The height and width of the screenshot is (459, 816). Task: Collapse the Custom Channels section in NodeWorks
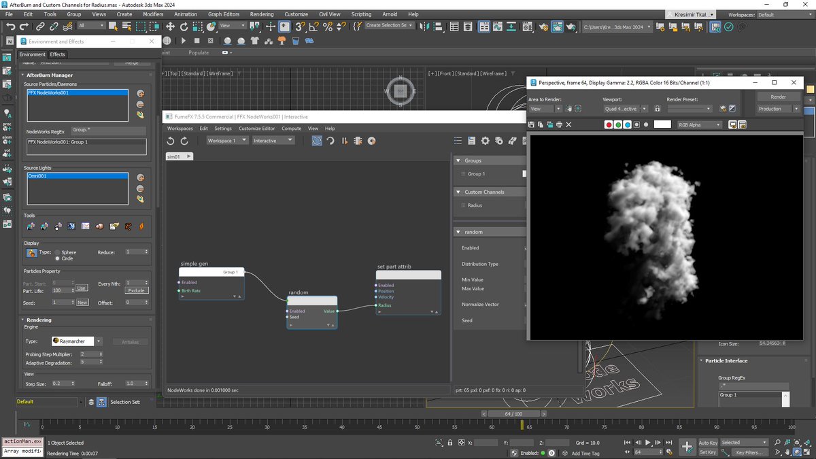(x=458, y=192)
